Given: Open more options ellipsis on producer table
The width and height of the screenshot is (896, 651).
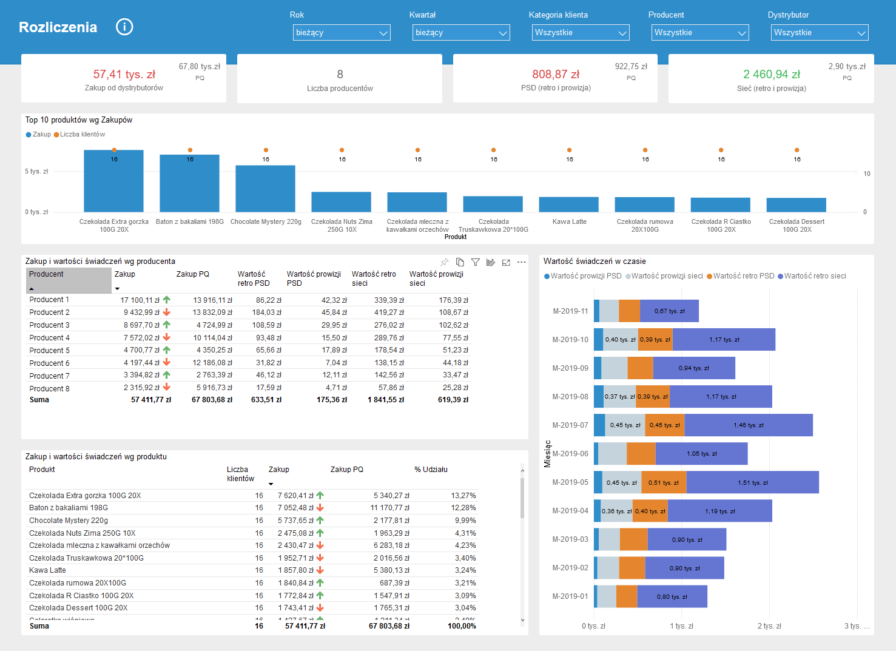Looking at the screenshot, I should click(x=522, y=262).
